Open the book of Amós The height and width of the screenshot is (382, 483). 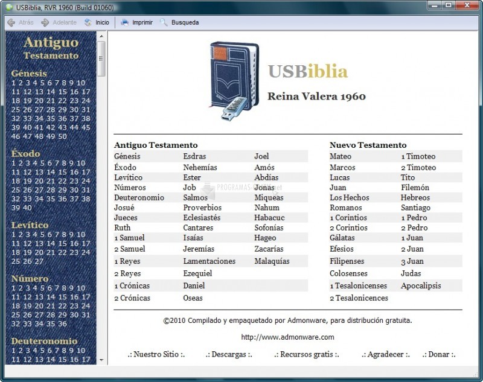[264, 167]
